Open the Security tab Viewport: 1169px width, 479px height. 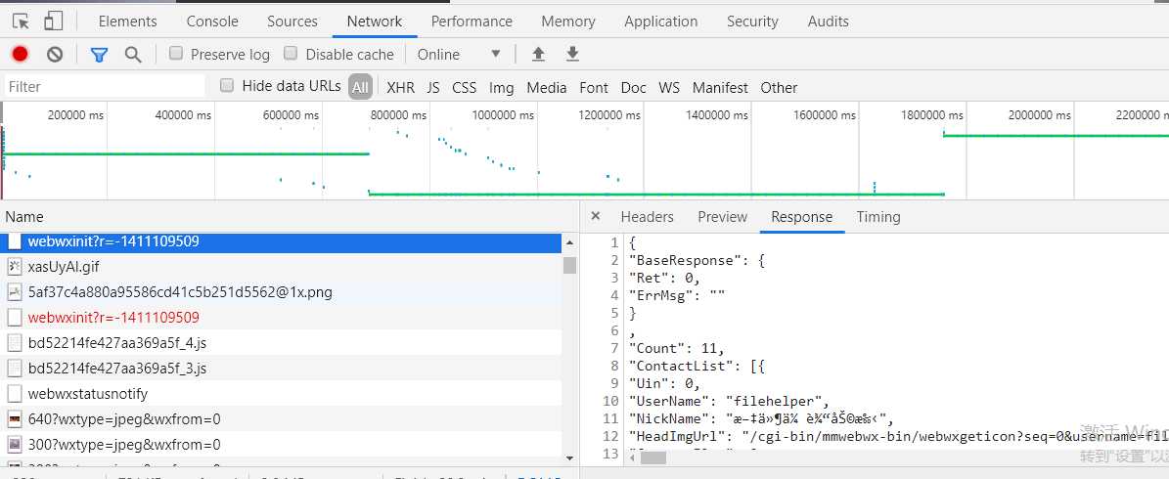coord(752,22)
